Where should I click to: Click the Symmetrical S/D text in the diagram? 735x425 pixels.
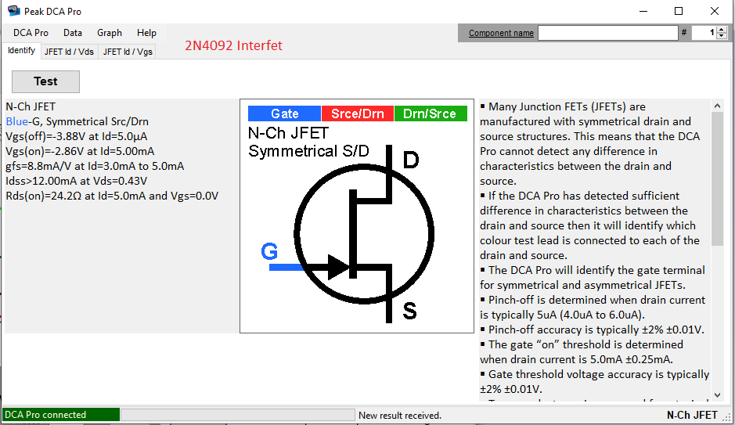(x=308, y=151)
